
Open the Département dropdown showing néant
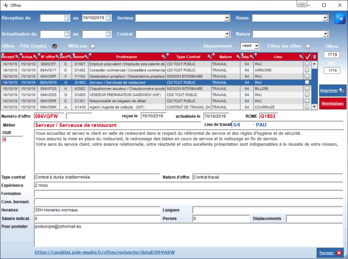coord(256,46)
